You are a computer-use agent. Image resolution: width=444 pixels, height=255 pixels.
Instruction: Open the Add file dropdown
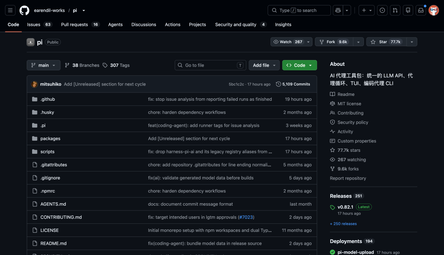pos(264,65)
